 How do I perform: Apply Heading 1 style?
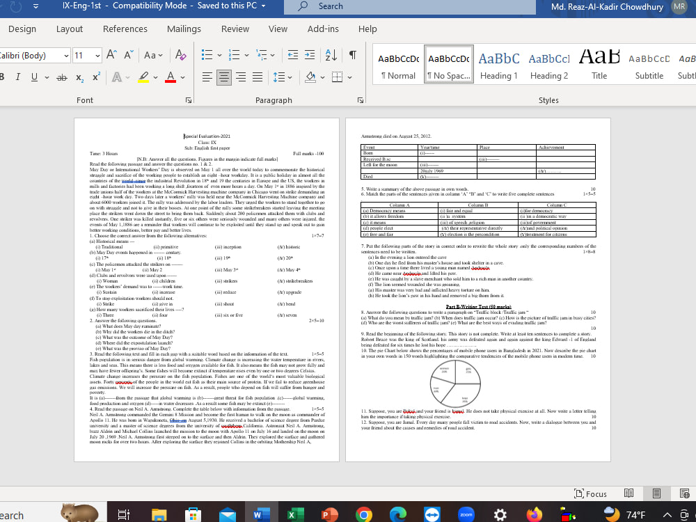[x=499, y=64]
